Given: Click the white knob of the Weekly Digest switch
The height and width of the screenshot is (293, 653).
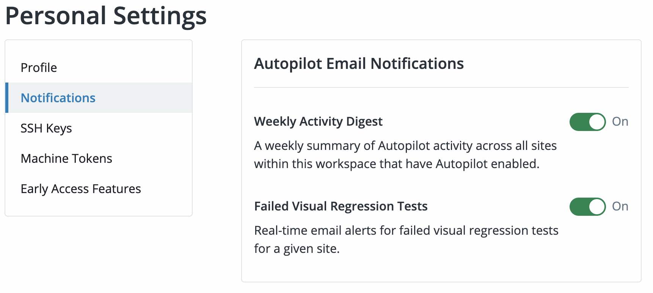Looking at the screenshot, I should click(597, 122).
